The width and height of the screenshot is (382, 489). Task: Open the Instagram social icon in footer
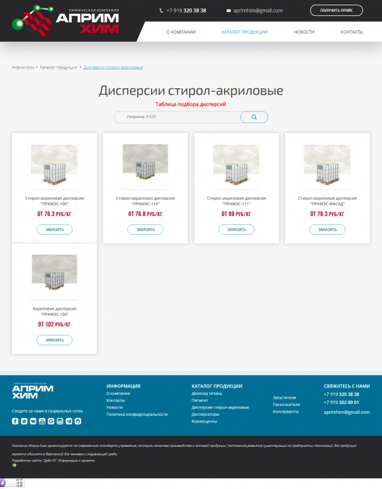(x=60, y=421)
